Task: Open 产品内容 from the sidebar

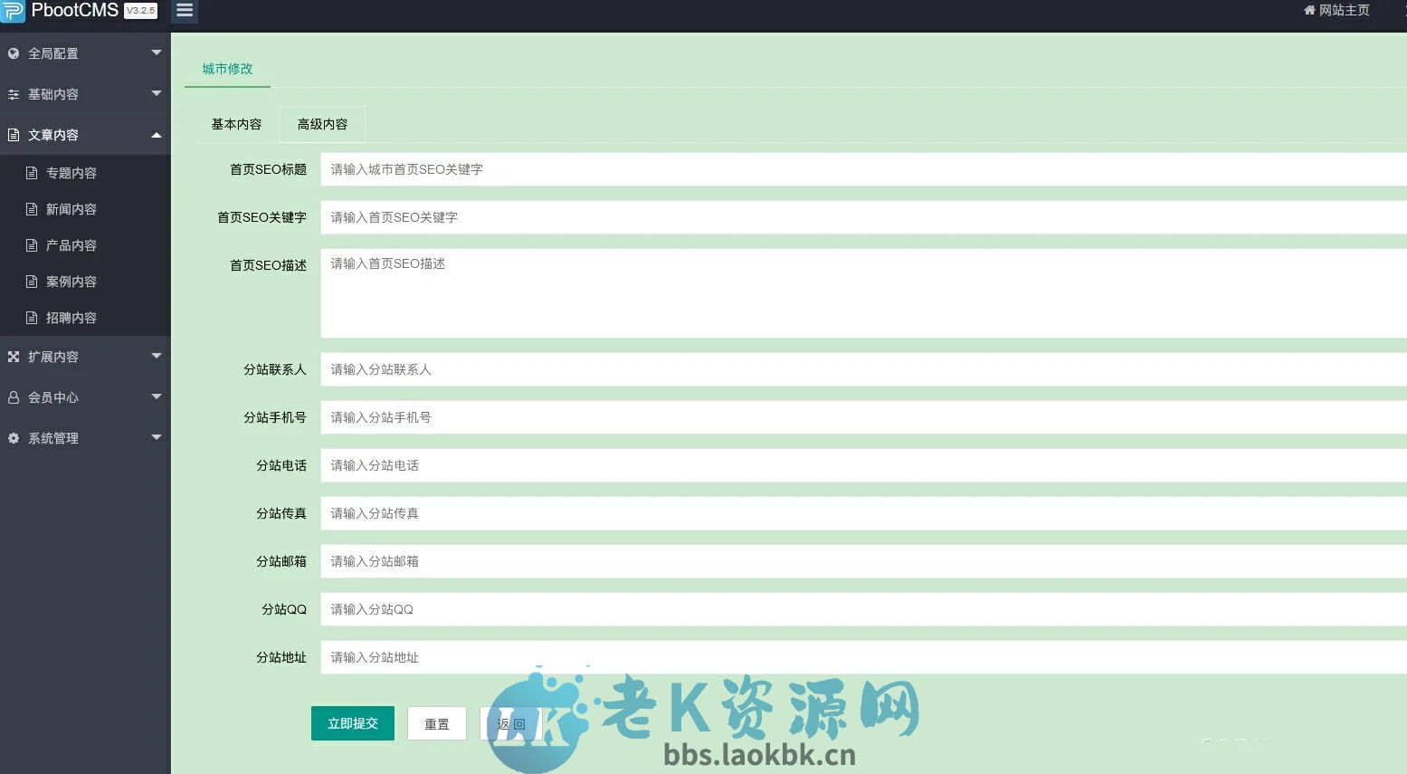Action: pyautogui.click(x=71, y=244)
